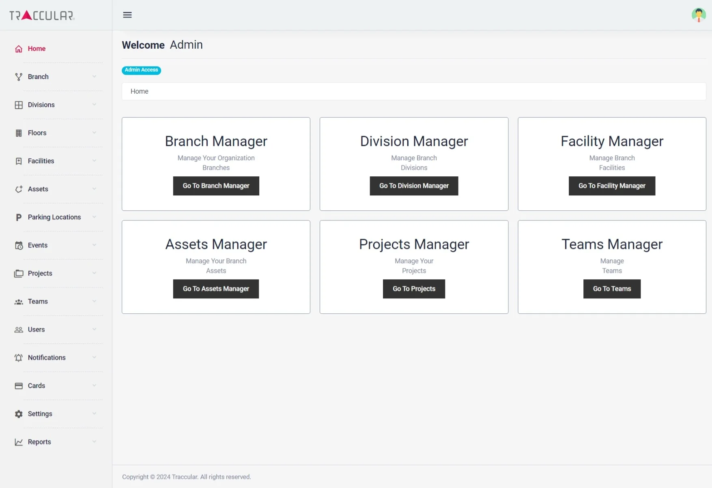Open Projects in the sidebar menu
712x488 pixels.
click(x=40, y=273)
